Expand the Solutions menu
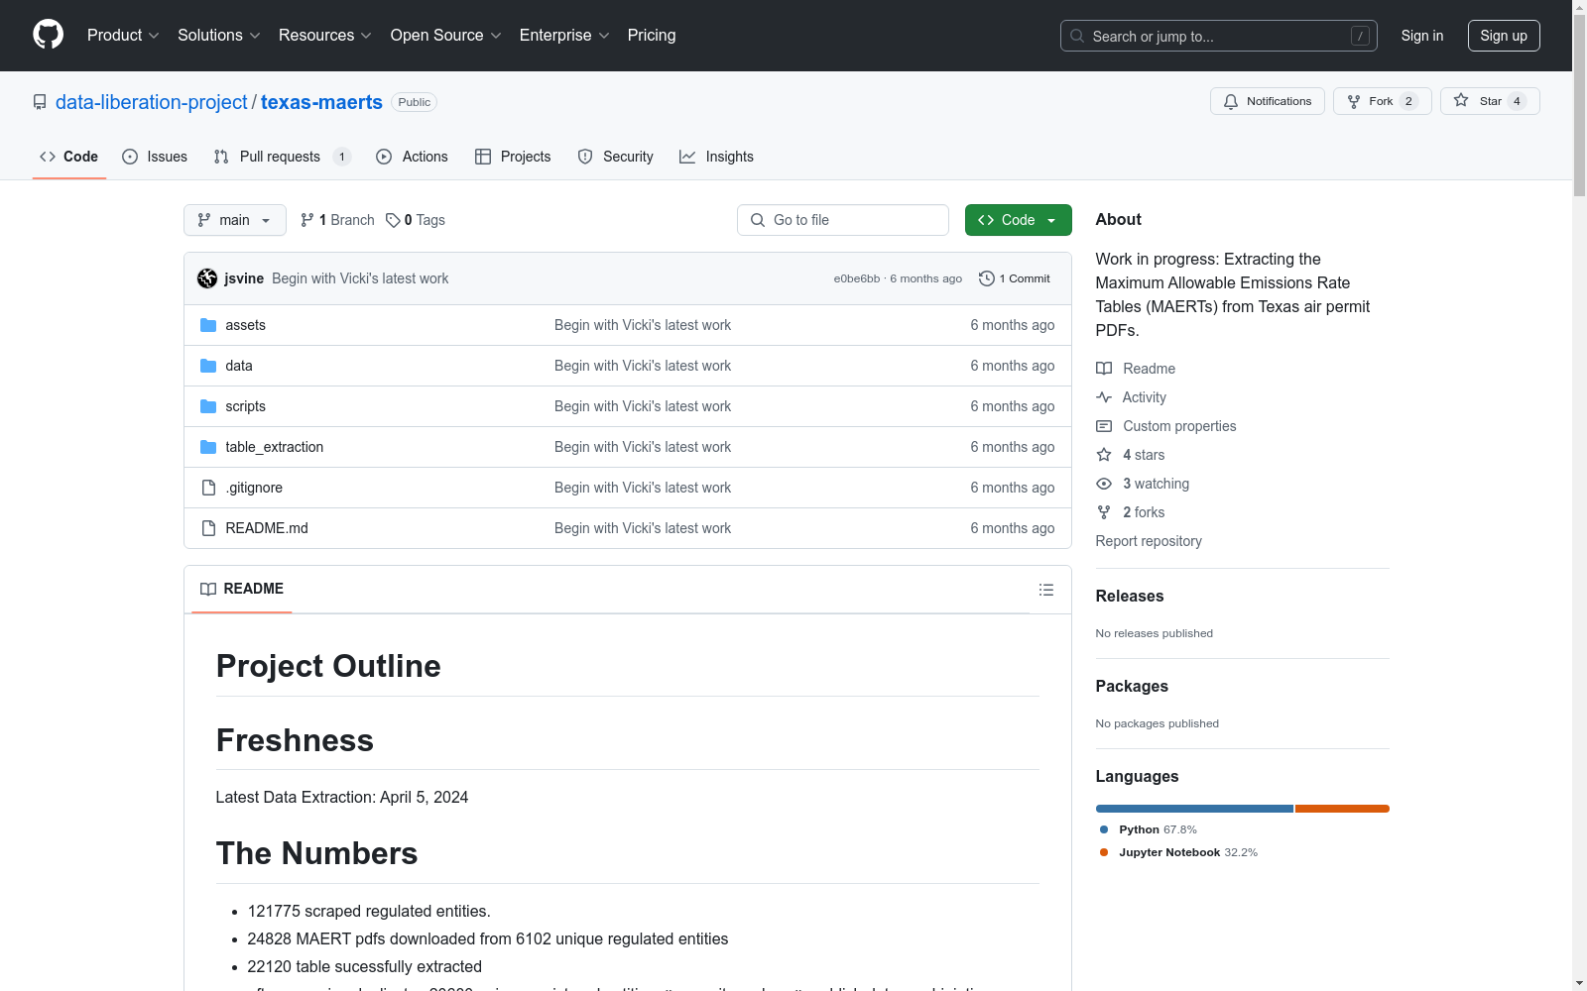The width and height of the screenshot is (1587, 991). tap(219, 35)
